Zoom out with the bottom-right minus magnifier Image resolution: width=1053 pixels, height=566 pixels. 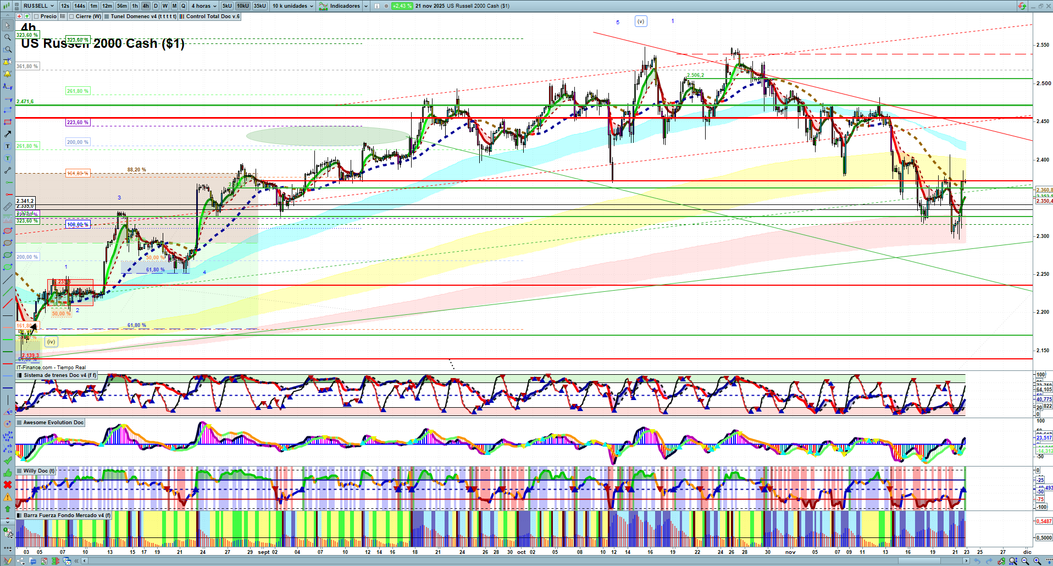coord(1025,561)
